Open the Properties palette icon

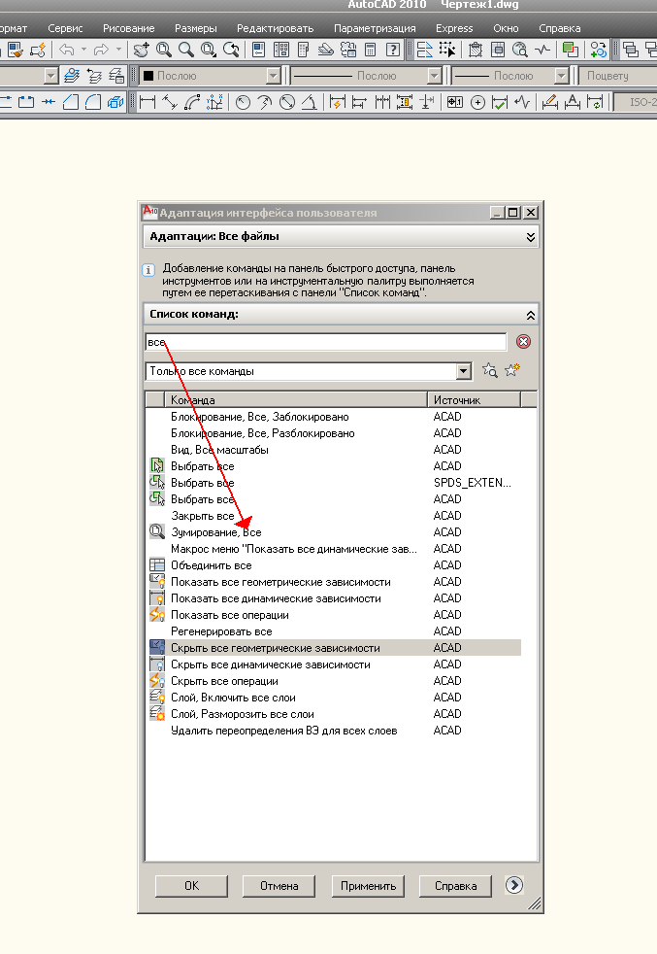pos(259,50)
